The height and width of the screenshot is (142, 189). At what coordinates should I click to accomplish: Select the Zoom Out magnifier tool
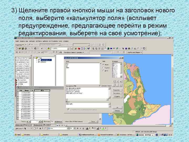tap(96, 49)
